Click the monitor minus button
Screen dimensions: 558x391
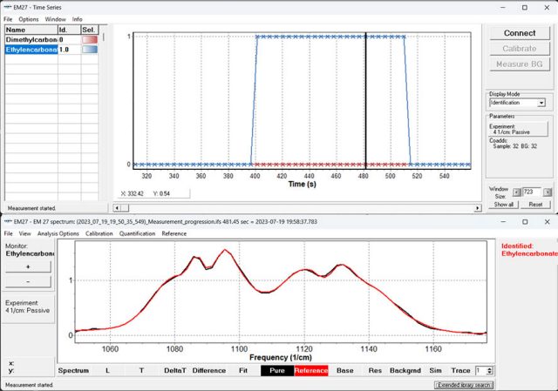(x=28, y=281)
